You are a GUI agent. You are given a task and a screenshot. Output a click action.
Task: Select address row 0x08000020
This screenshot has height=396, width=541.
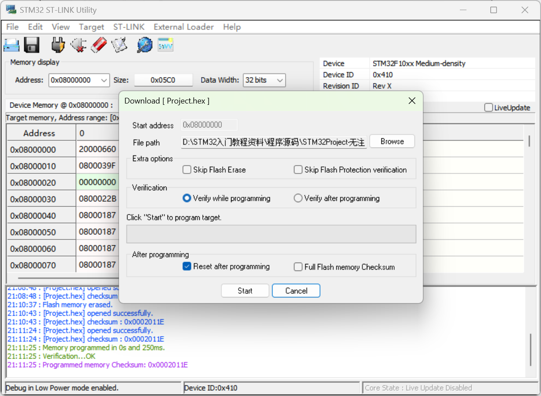(x=41, y=183)
